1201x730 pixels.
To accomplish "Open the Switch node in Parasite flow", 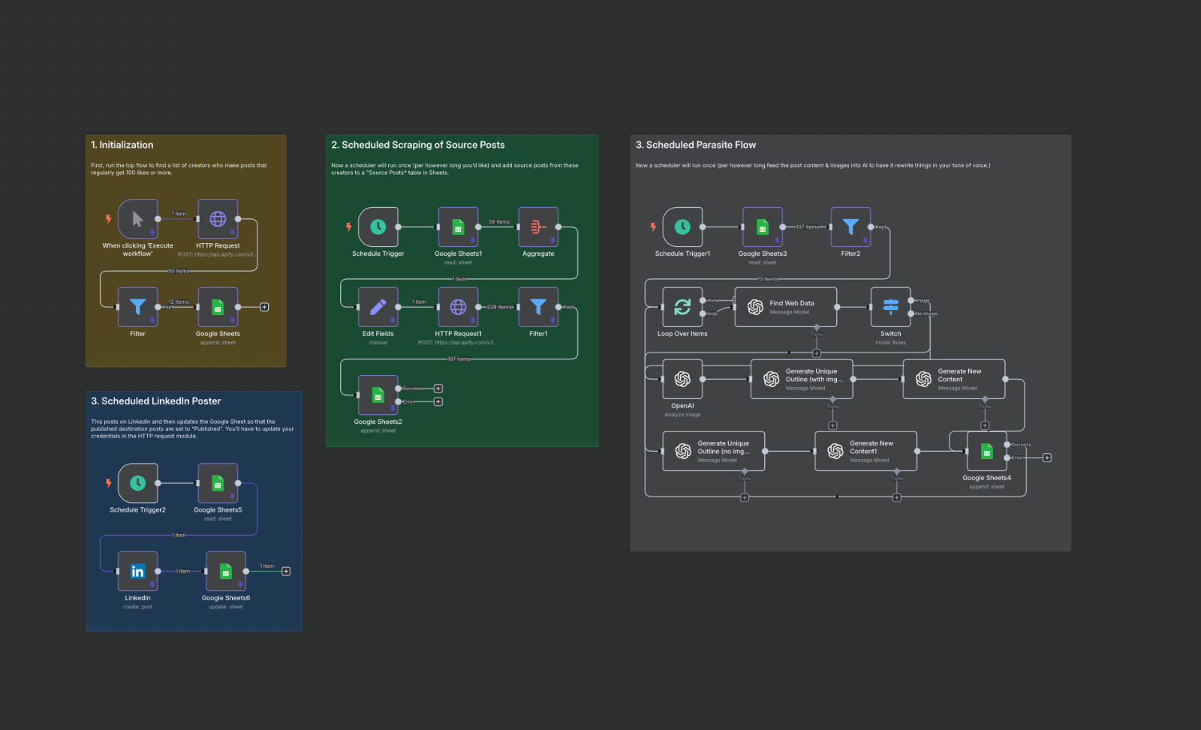I will [890, 307].
